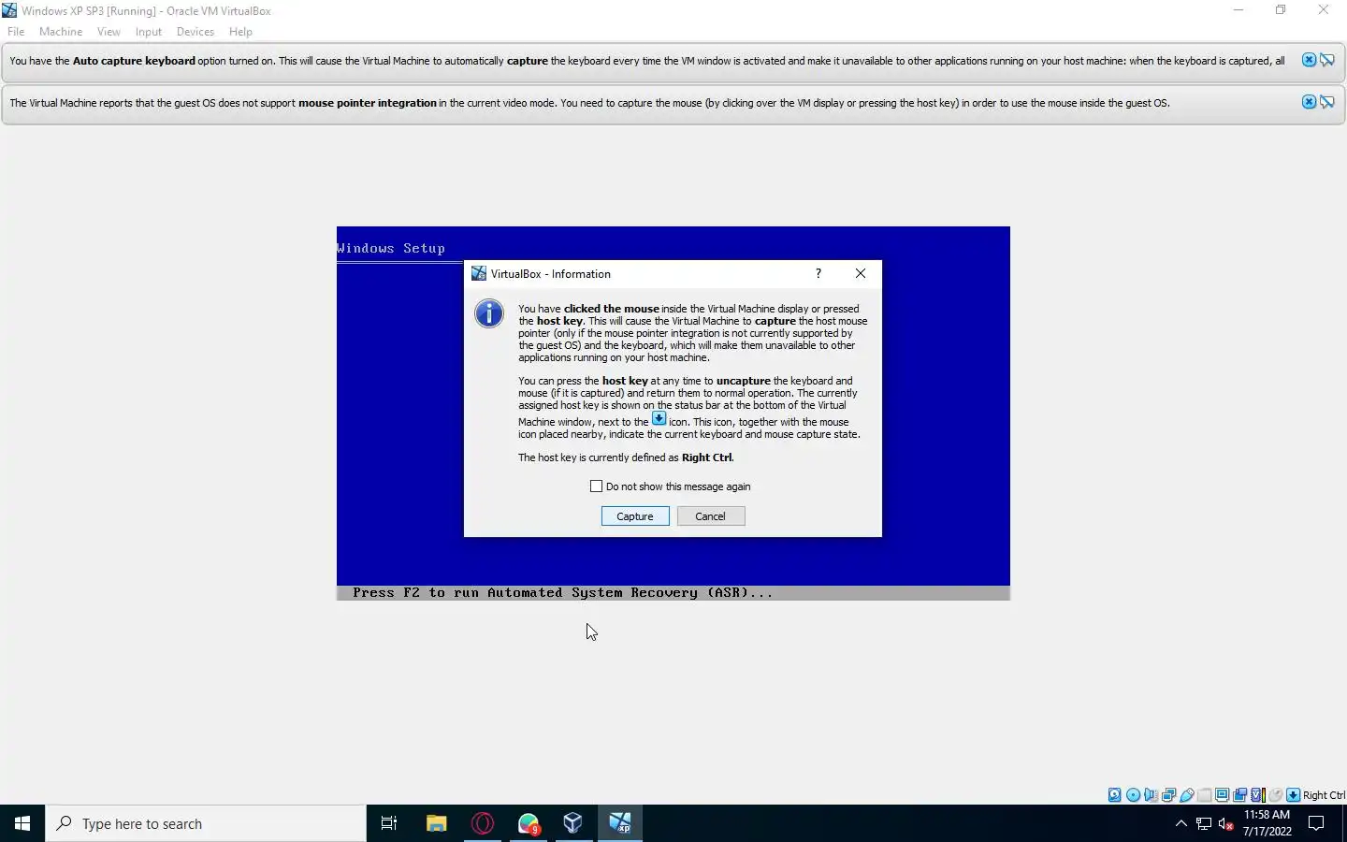
Task: Open Task View on the taskbar
Action: (389, 823)
